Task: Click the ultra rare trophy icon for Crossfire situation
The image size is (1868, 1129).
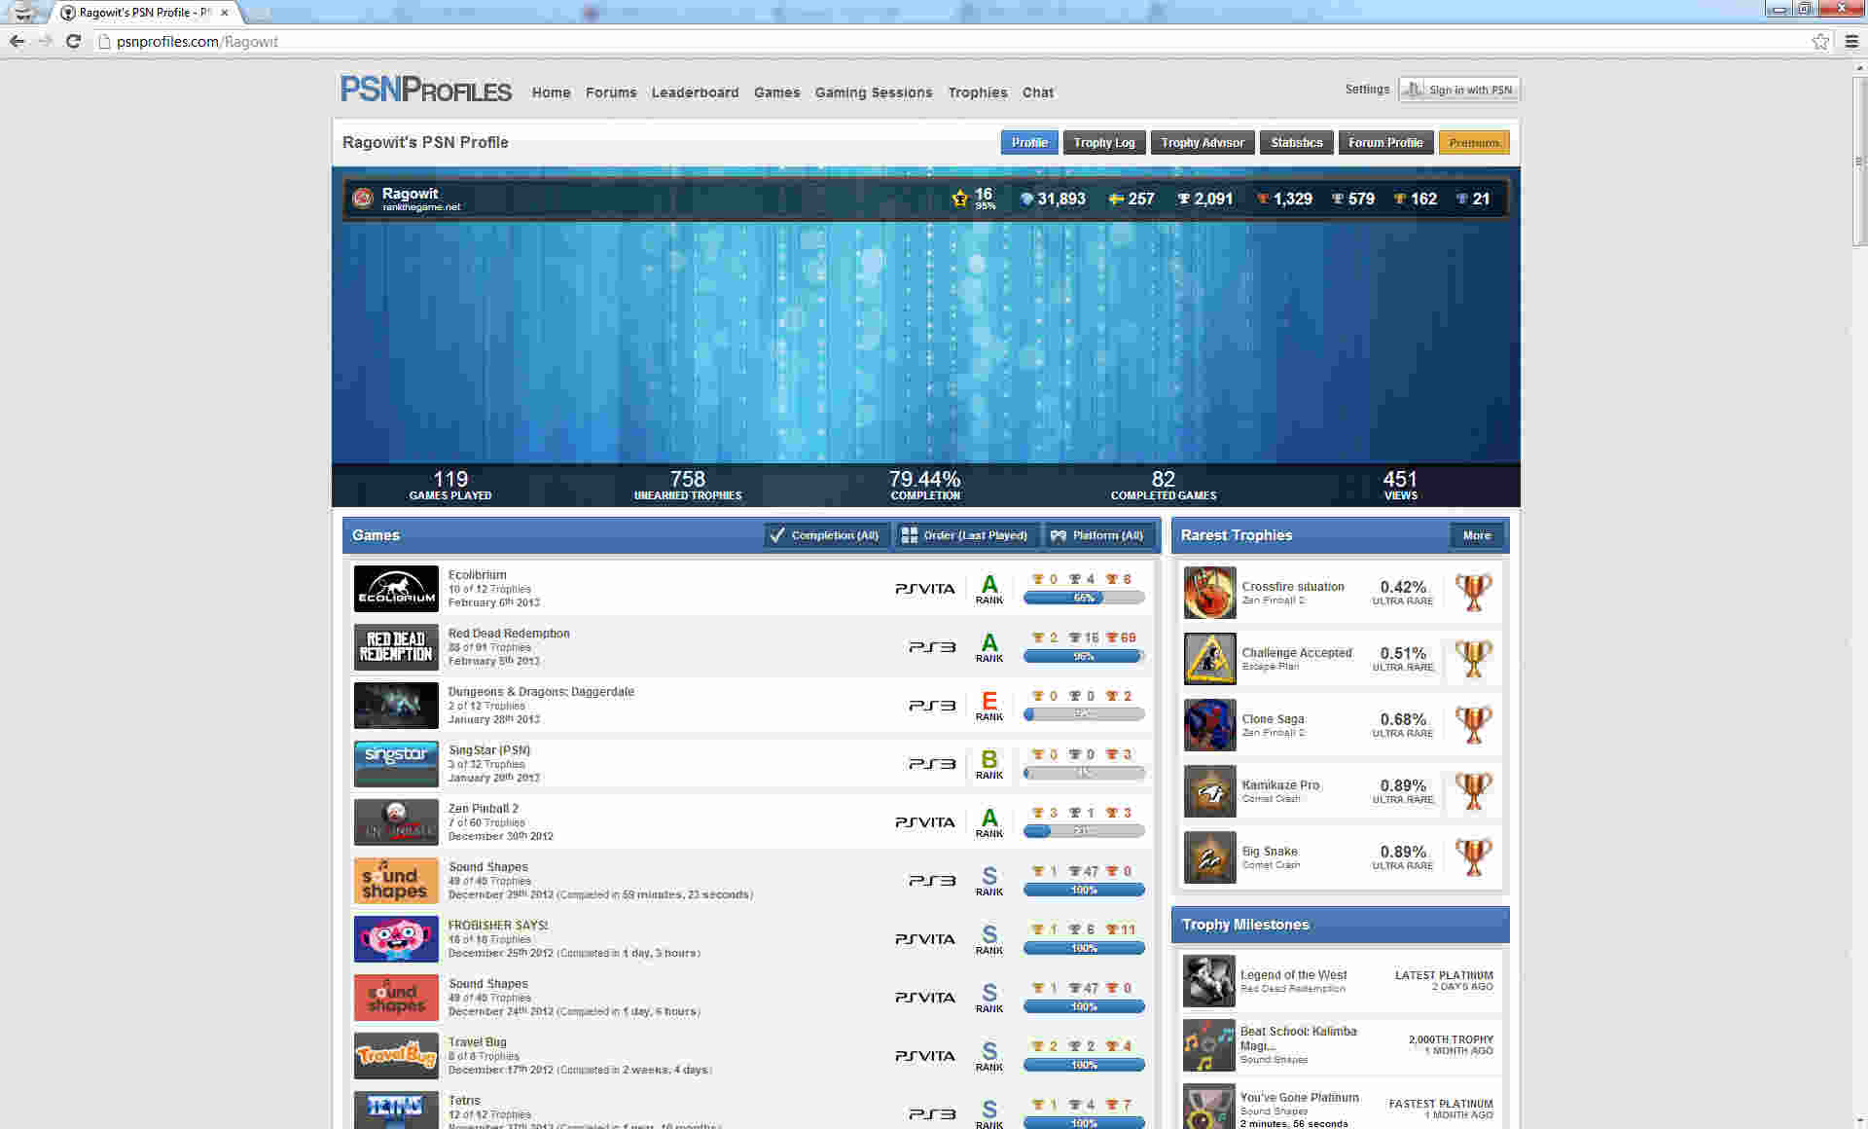Action: 1473,593
